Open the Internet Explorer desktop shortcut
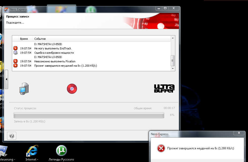The width and height of the screenshot is (248, 162). pos(32,153)
